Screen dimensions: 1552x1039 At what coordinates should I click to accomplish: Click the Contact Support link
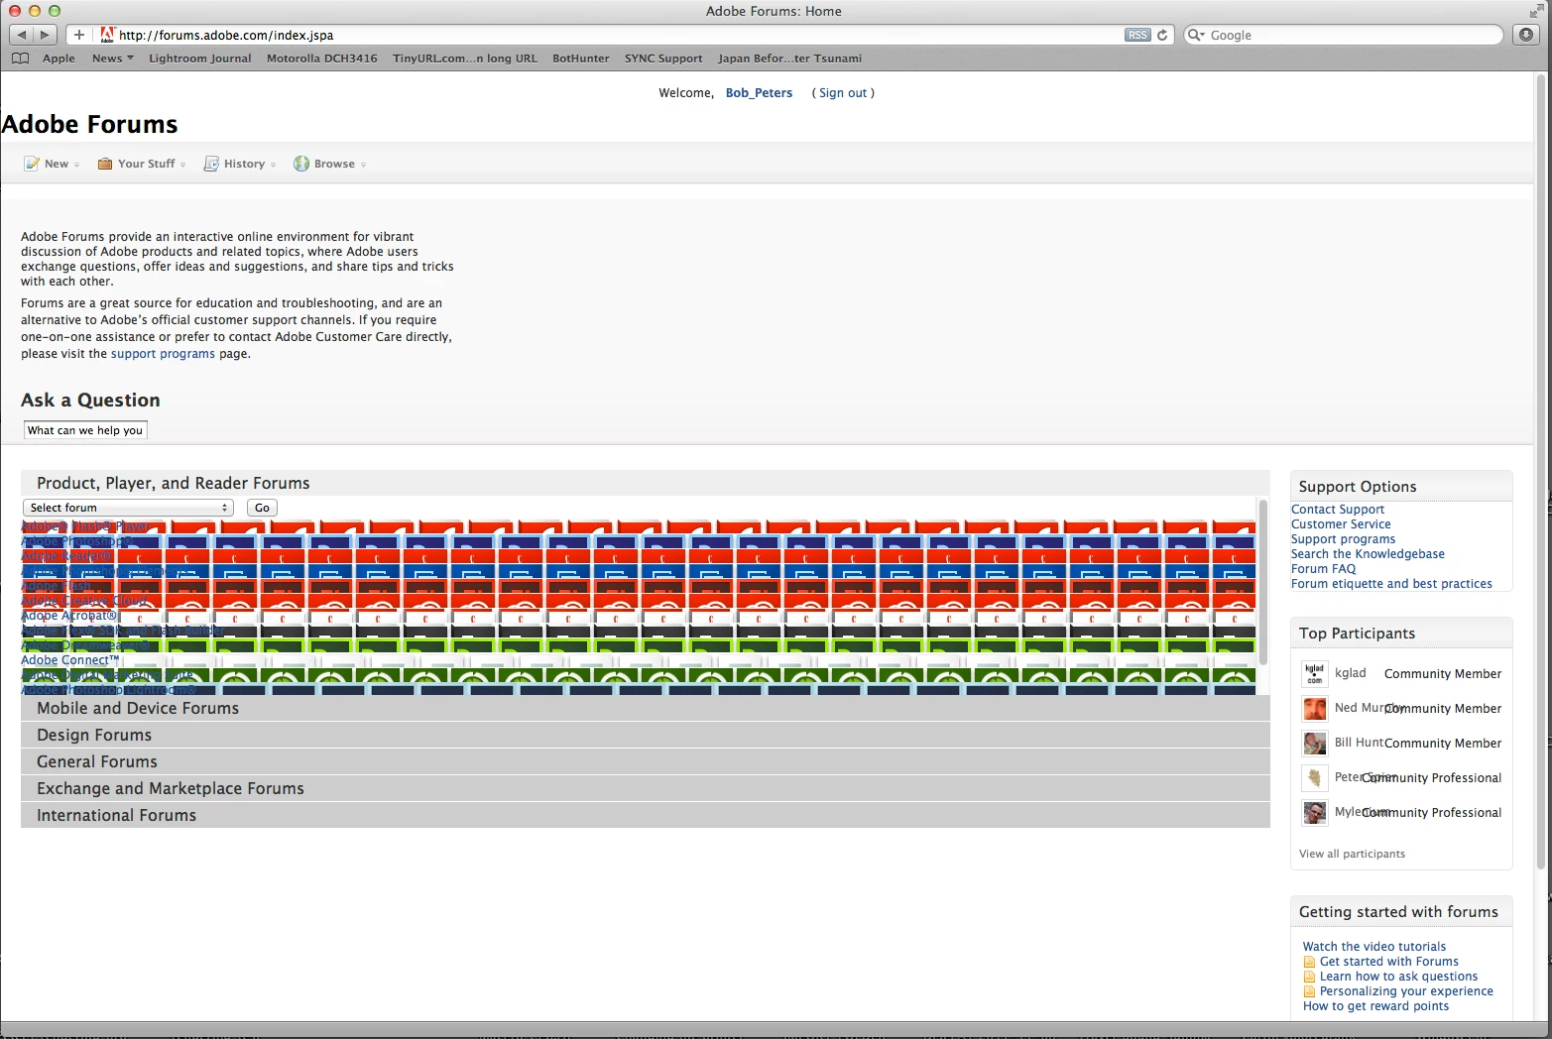1338,510
